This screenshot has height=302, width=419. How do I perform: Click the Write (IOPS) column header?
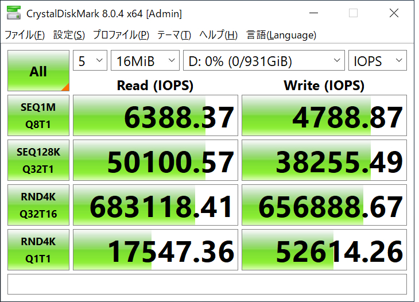coord(324,86)
